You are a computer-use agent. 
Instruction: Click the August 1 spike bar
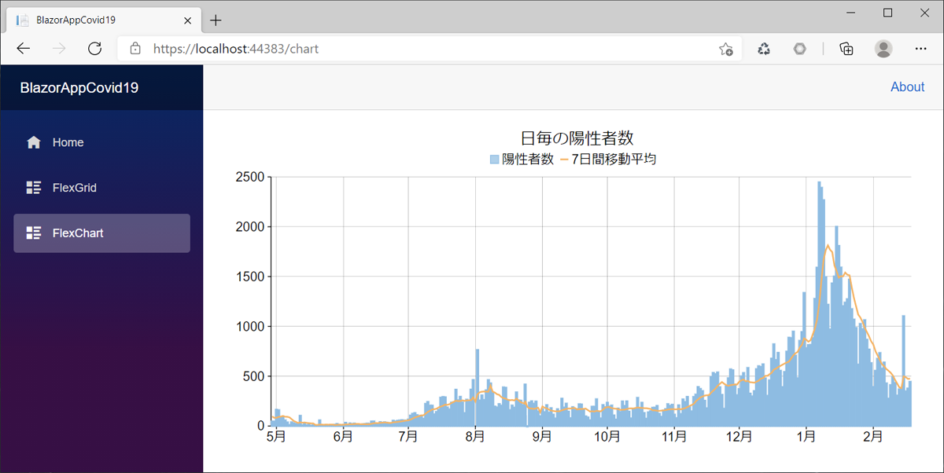pos(478,387)
